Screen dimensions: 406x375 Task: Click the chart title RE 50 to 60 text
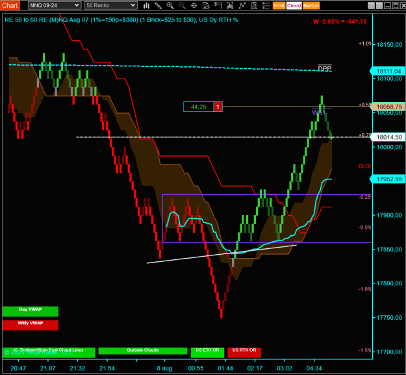[x=121, y=20]
